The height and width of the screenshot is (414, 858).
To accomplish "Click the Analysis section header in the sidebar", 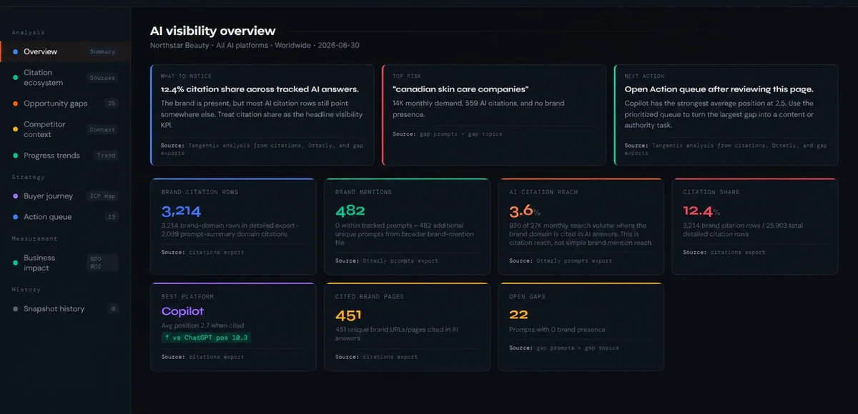I will pos(28,33).
